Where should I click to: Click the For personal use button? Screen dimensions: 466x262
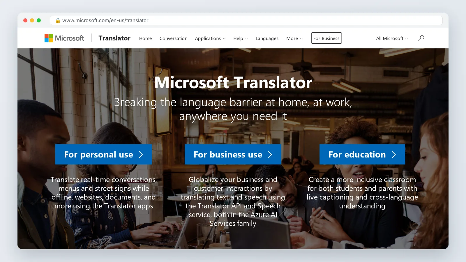click(x=103, y=154)
